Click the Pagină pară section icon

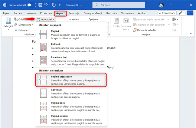43,107
